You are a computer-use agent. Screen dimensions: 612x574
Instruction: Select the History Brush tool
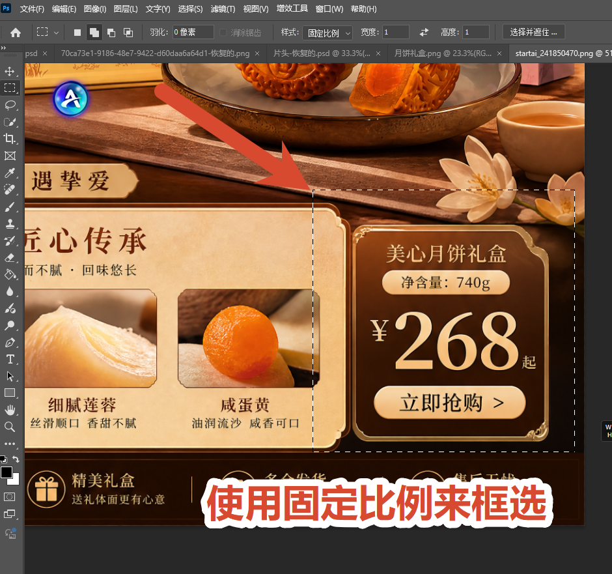point(10,241)
